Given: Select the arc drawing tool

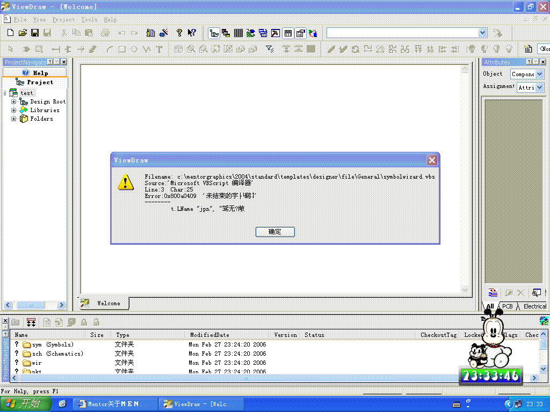Looking at the screenshot, I should pyautogui.click(x=110, y=49).
